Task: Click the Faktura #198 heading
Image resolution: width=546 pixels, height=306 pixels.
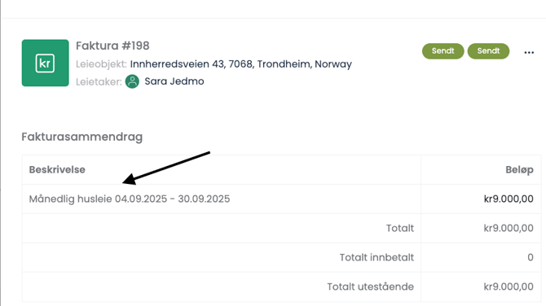Action: point(112,46)
